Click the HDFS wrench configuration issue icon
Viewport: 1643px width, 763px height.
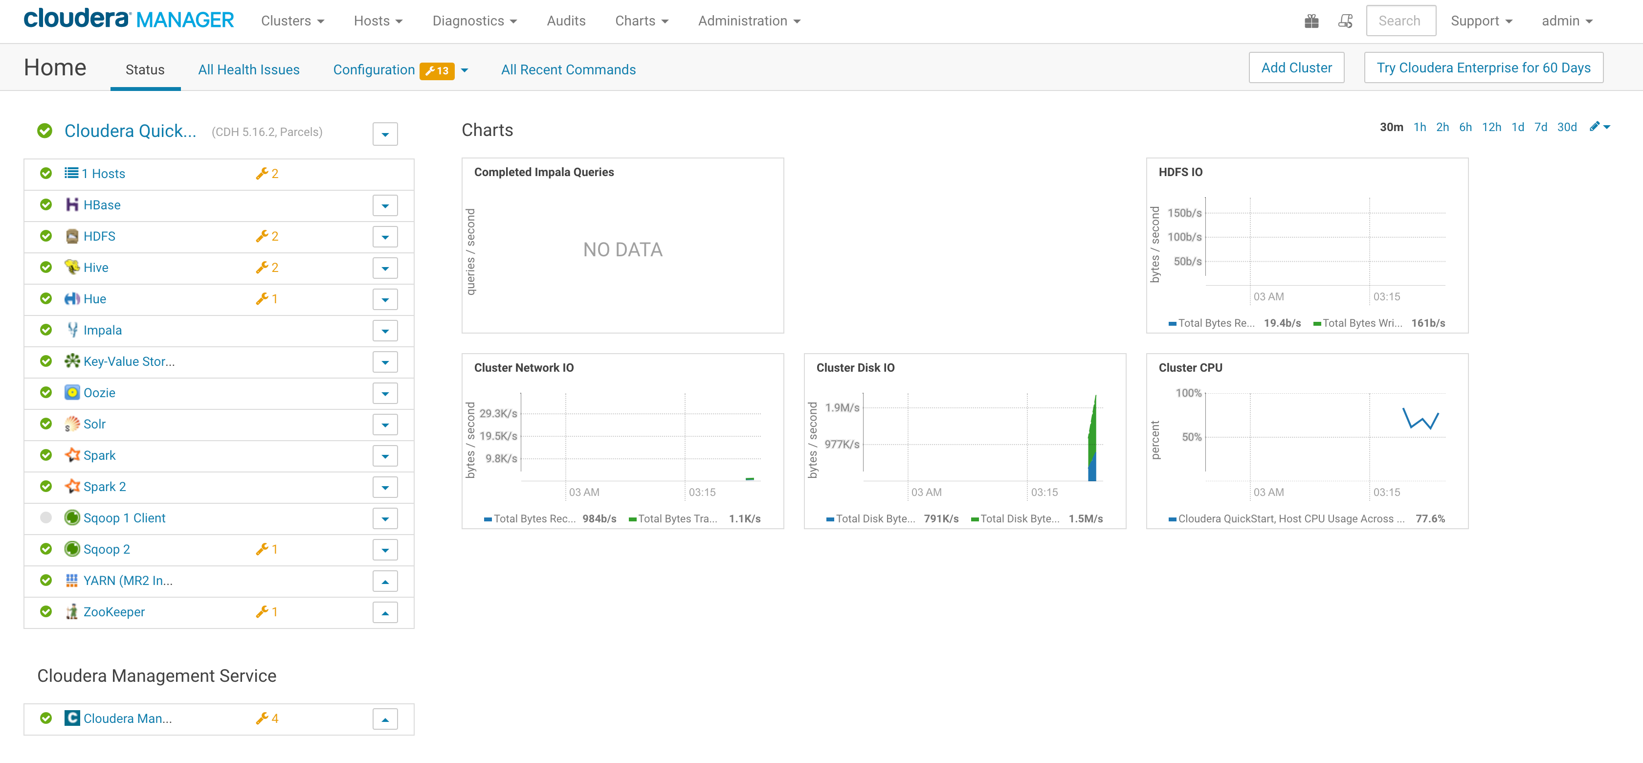pos(262,236)
